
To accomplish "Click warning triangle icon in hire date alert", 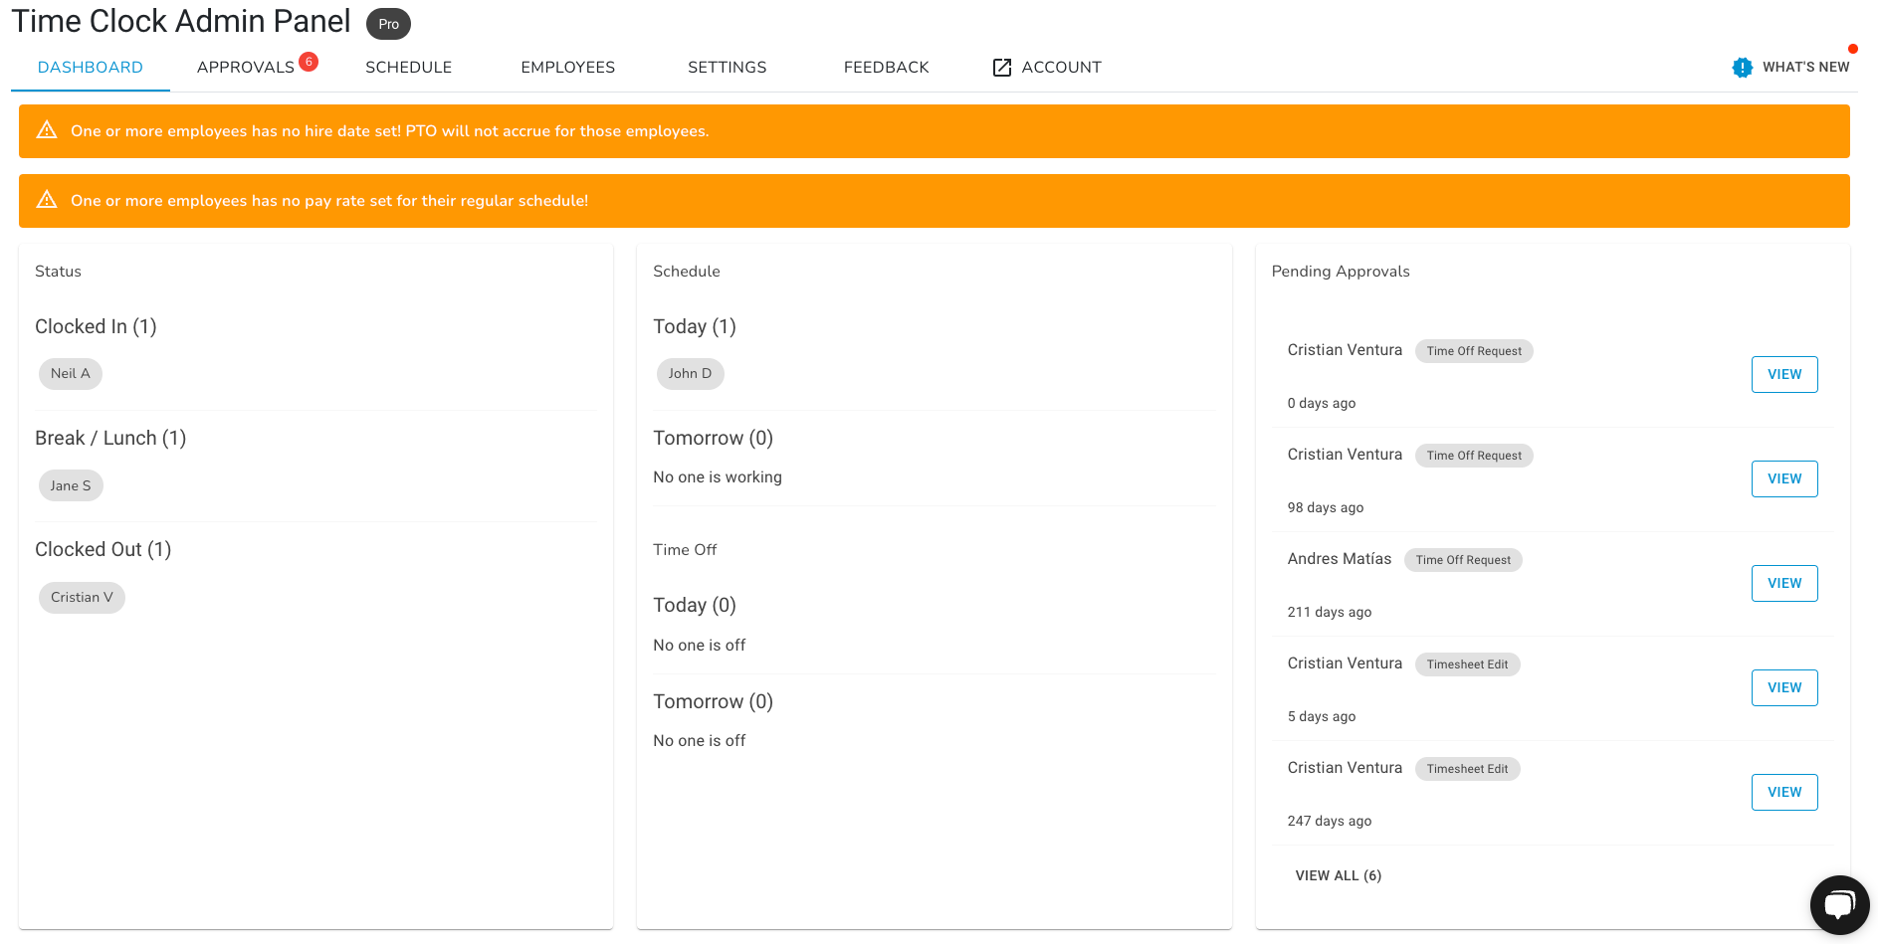I will point(47,130).
